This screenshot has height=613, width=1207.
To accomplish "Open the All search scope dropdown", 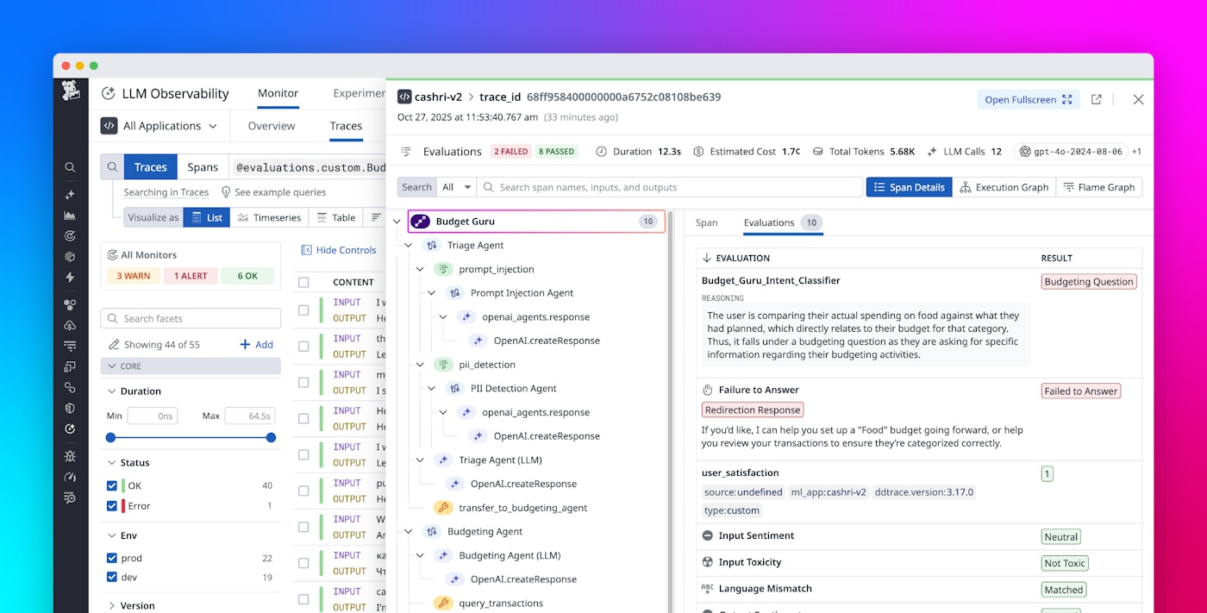I will click(455, 186).
